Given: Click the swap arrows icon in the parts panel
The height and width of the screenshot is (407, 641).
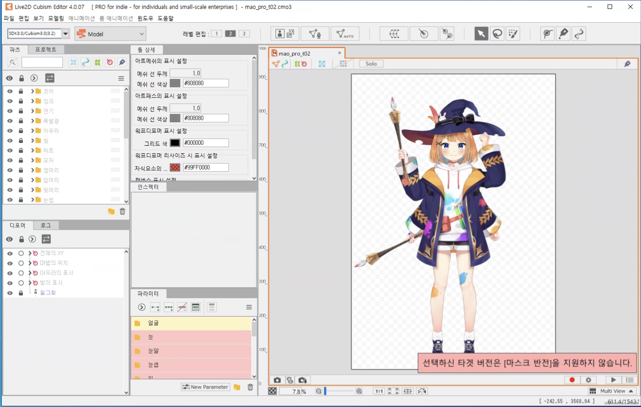Looking at the screenshot, I should [x=50, y=78].
